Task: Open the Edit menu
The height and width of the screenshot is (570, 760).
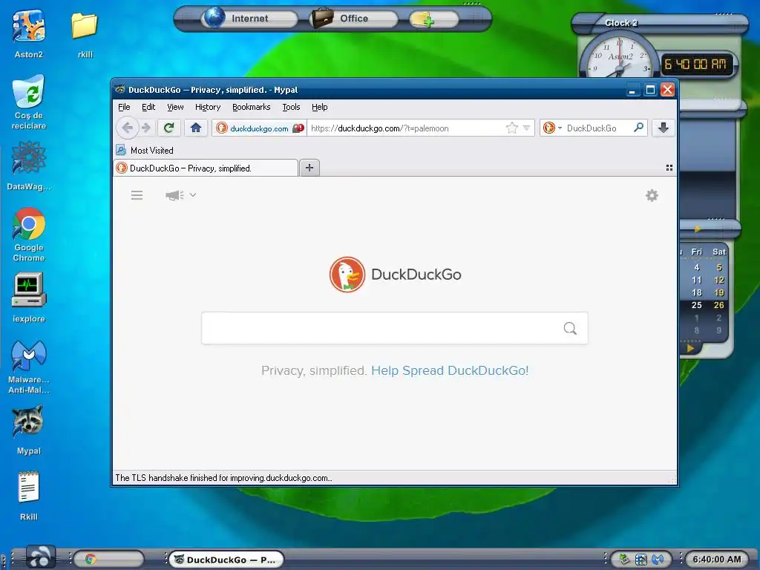Action: pos(148,107)
